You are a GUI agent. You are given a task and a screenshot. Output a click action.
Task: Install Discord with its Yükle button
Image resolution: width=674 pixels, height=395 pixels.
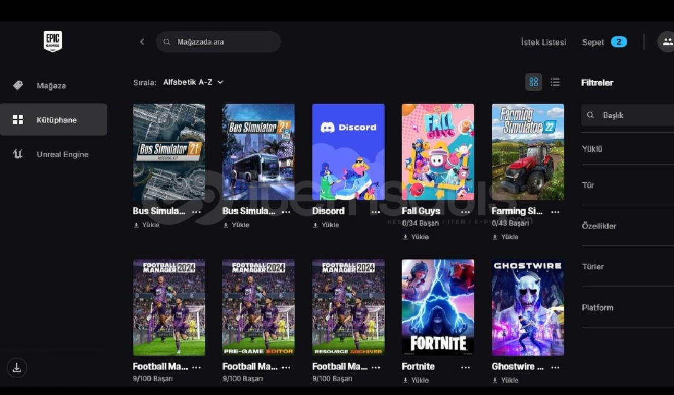coord(326,225)
